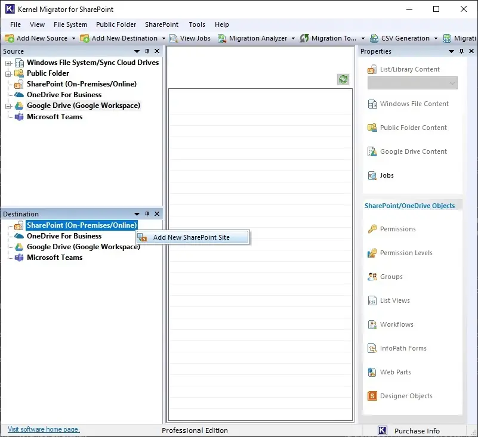
Task: Choose Add New SharePoint Site from context menu
Action: [x=193, y=237]
